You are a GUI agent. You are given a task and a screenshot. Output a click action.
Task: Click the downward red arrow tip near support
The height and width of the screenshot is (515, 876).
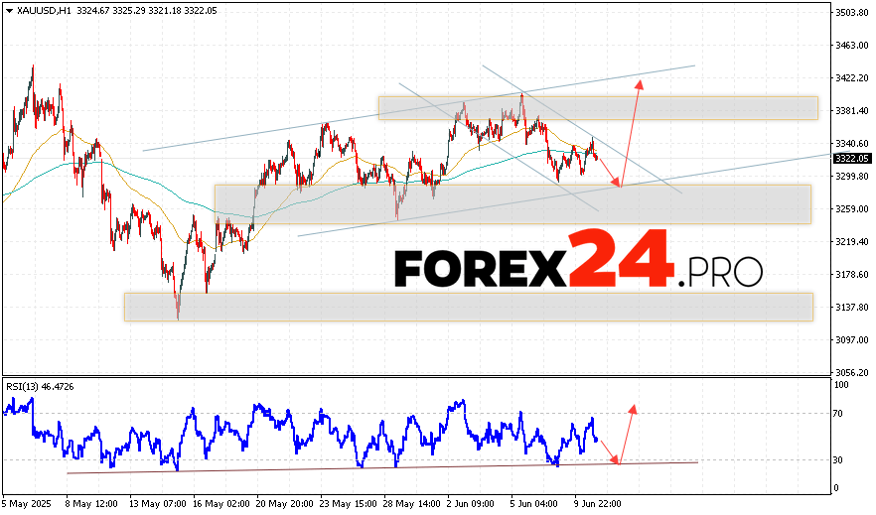(x=618, y=183)
